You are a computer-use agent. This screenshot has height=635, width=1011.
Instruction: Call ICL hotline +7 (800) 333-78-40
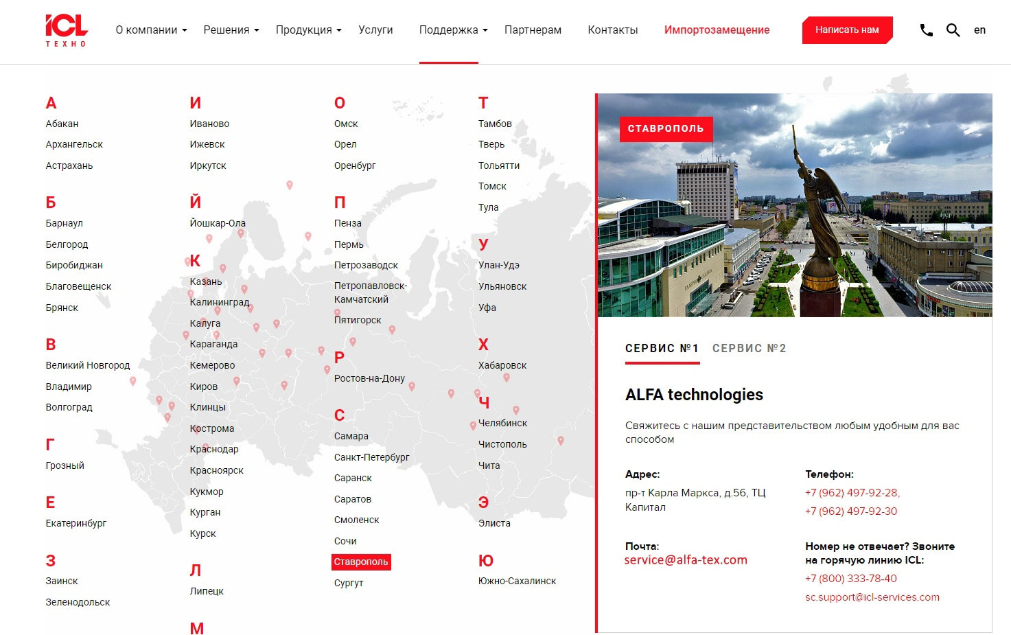pos(851,579)
